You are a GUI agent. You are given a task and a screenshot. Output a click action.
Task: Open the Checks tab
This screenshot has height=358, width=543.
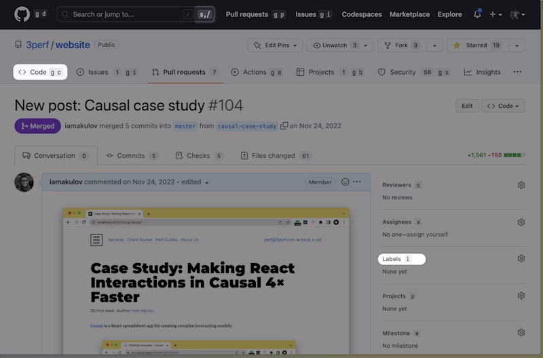(199, 156)
